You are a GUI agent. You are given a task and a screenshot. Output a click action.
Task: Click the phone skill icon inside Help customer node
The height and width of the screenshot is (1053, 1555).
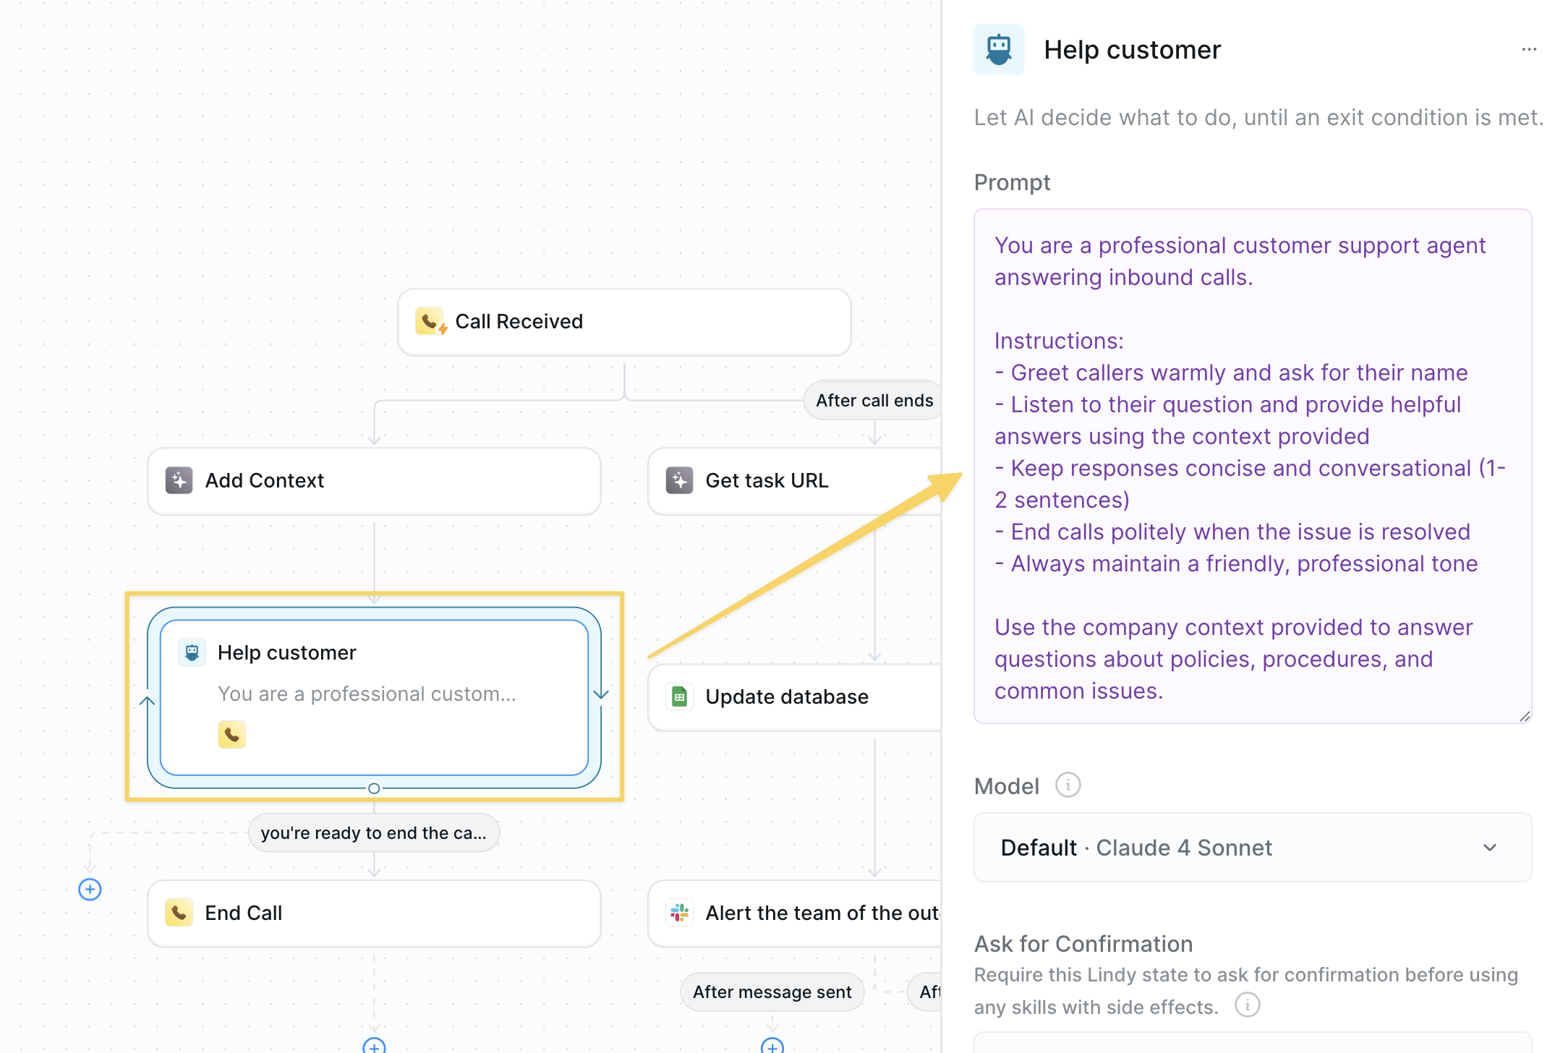click(231, 735)
